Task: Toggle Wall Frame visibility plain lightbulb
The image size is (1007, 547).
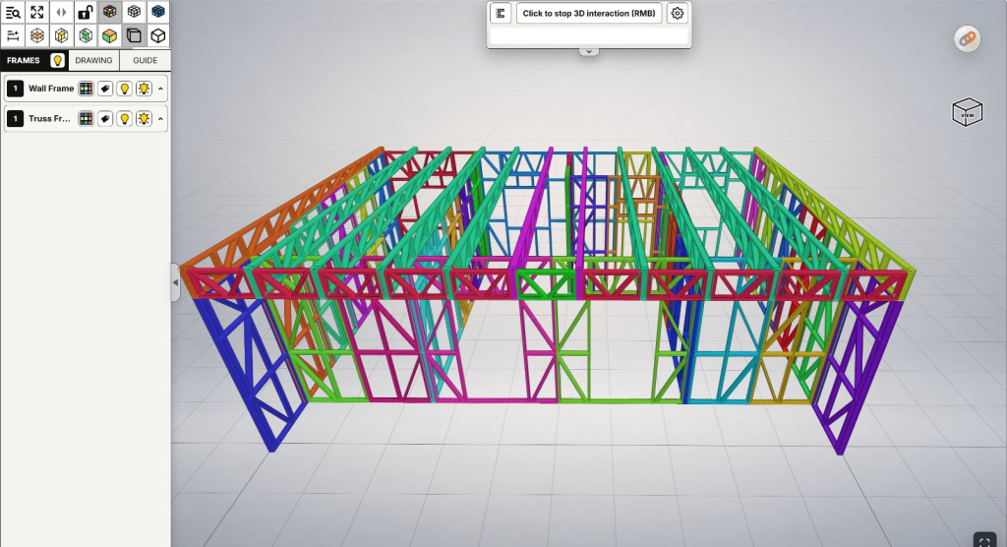Action: pos(125,89)
